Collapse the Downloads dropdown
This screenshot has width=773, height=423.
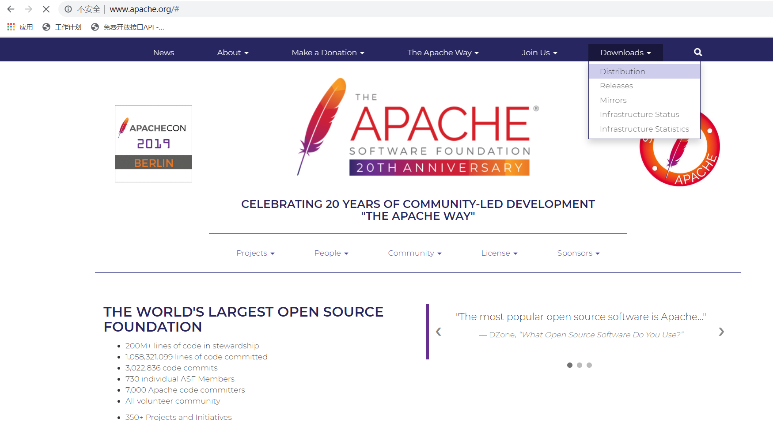tap(625, 53)
